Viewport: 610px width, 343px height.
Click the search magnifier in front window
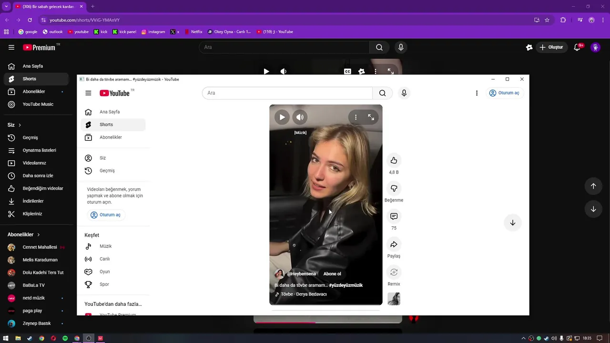point(382,93)
